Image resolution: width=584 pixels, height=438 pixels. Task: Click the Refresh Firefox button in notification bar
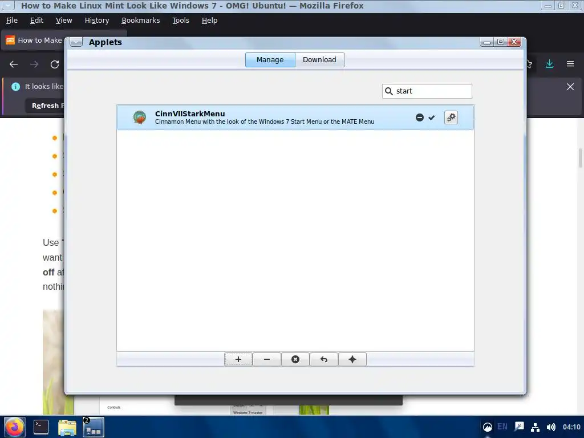tap(45, 106)
